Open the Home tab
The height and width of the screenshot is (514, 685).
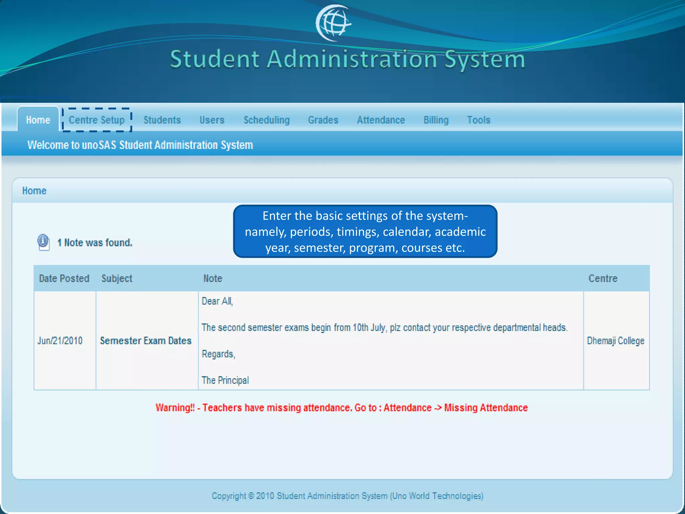[38, 120]
